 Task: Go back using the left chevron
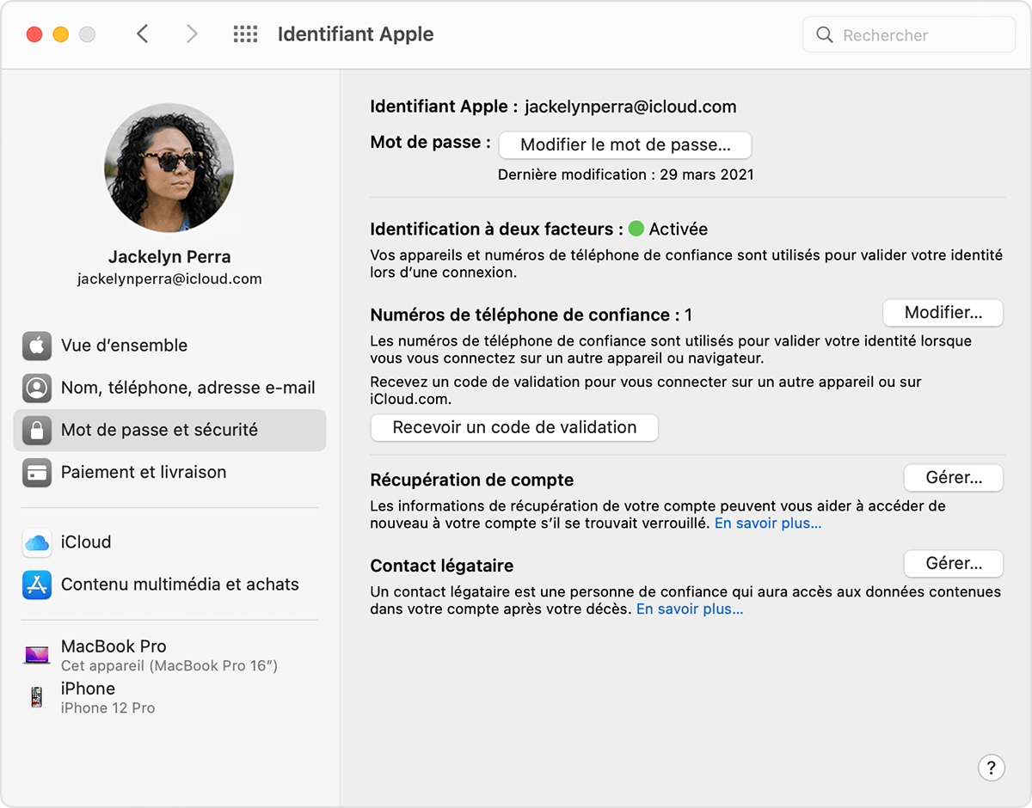point(143,34)
